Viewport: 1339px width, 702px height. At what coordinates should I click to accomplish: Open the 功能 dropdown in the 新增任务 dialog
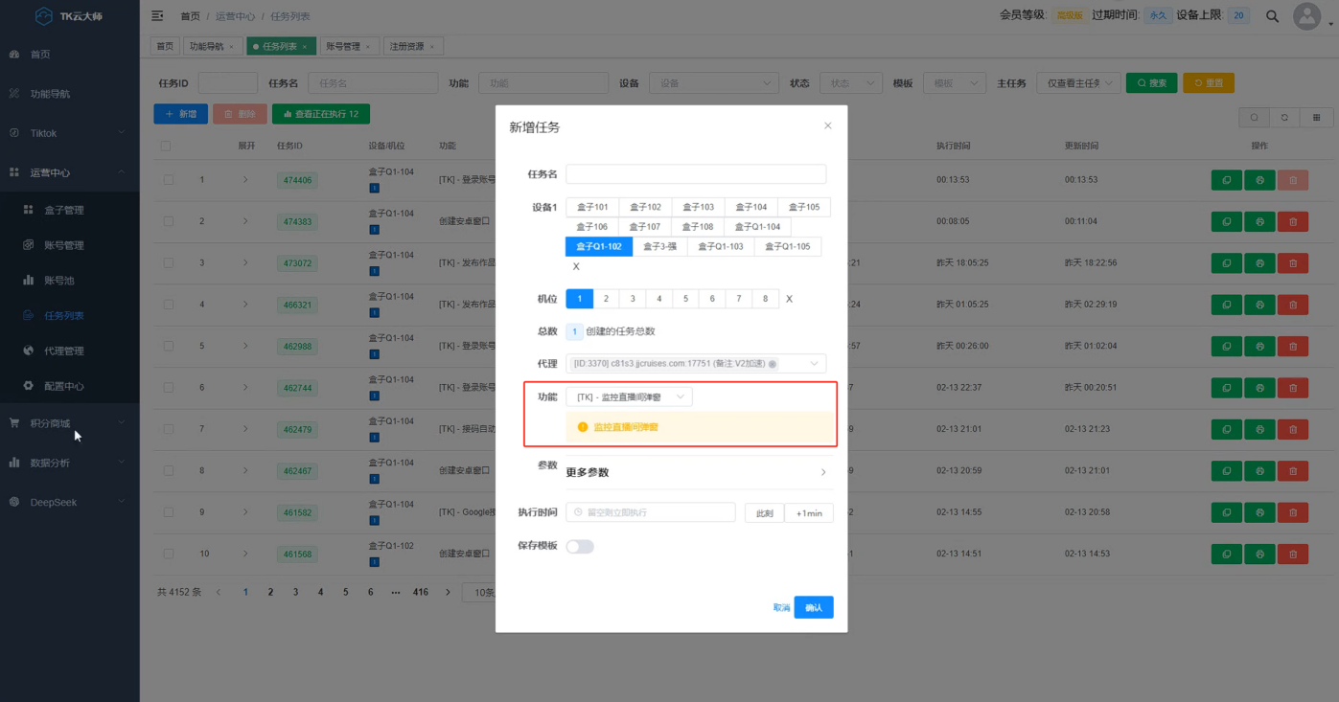(630, 395)
